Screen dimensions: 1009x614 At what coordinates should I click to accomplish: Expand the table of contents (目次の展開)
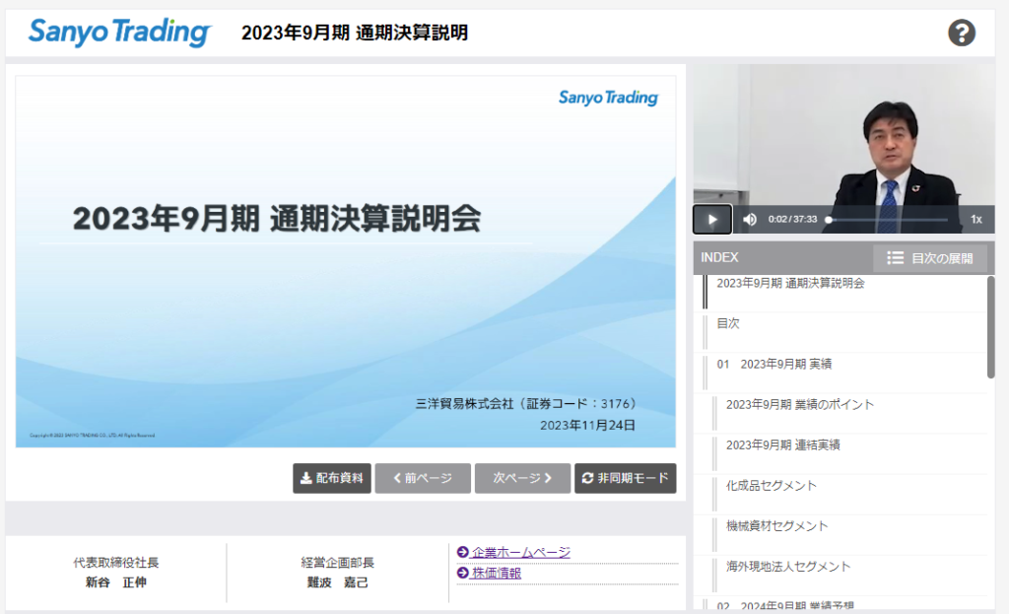(930, 258)
